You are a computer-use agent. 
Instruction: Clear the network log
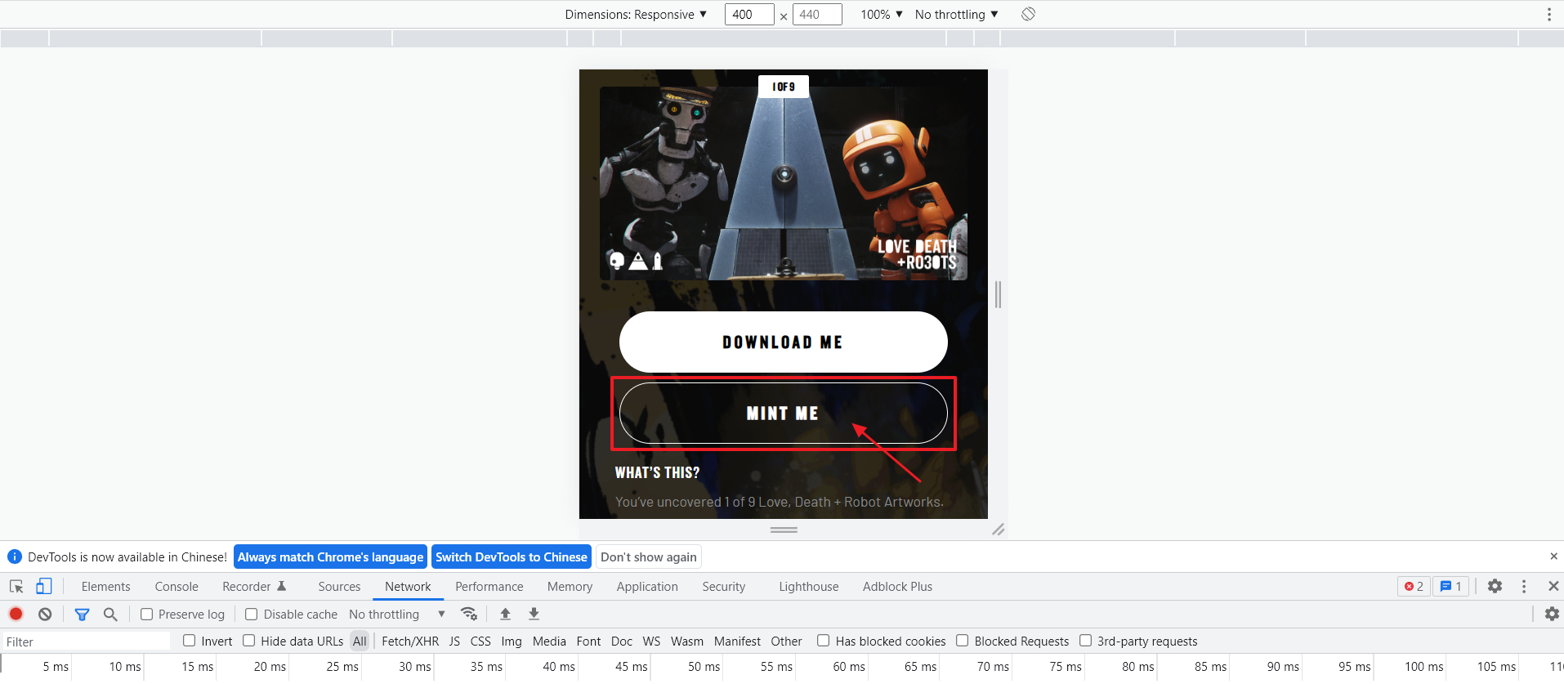click(45, 614)
